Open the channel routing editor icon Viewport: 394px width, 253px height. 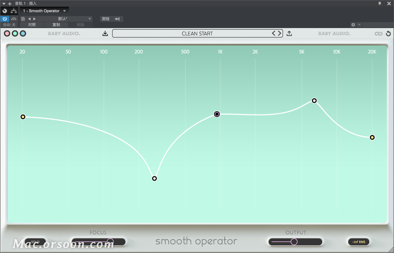tap(14, 11)
